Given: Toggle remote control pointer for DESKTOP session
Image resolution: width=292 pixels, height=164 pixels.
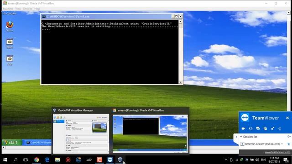Looking at the screenshot, I should (x=289, y=144).
